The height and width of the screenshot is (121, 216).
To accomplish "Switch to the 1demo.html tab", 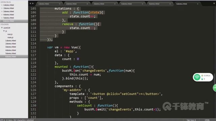I will coord(44,4).
